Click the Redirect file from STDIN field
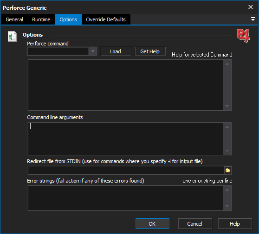 [126, 170]
